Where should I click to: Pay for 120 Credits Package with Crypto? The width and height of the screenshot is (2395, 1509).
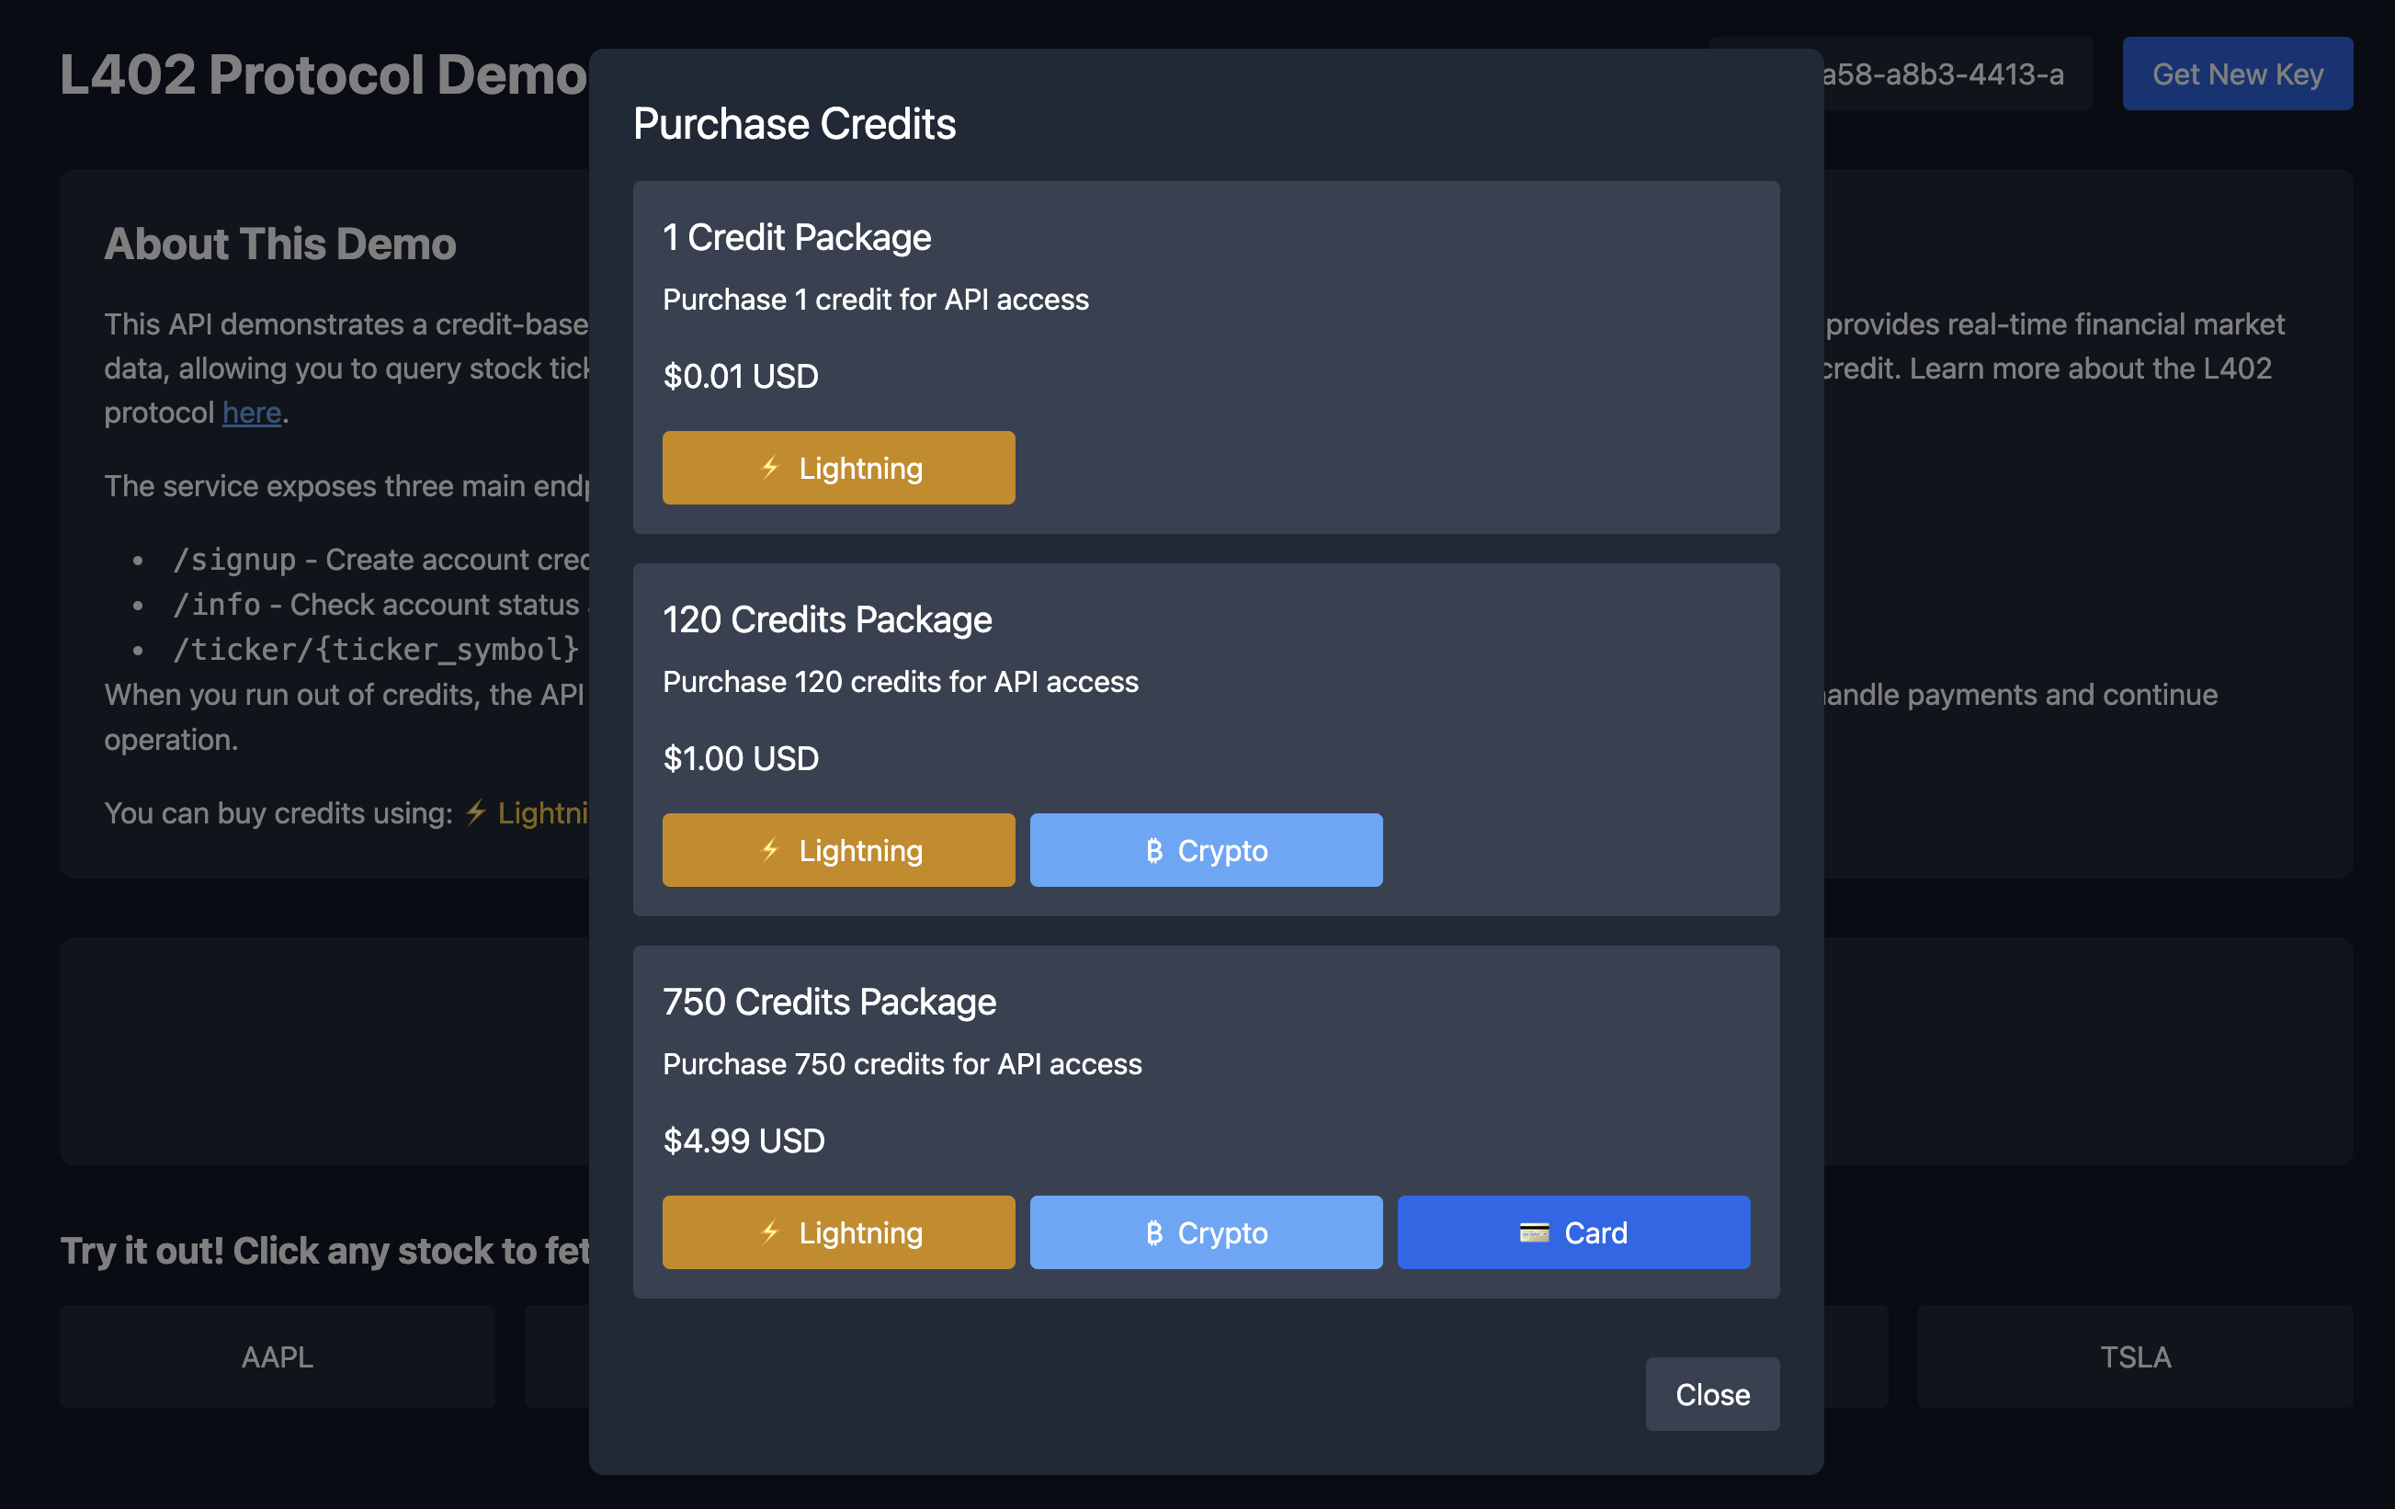1206,849
